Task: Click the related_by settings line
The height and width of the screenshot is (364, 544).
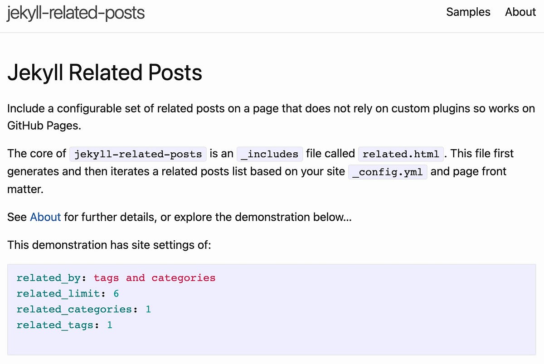Action: [x=49, y=278]
